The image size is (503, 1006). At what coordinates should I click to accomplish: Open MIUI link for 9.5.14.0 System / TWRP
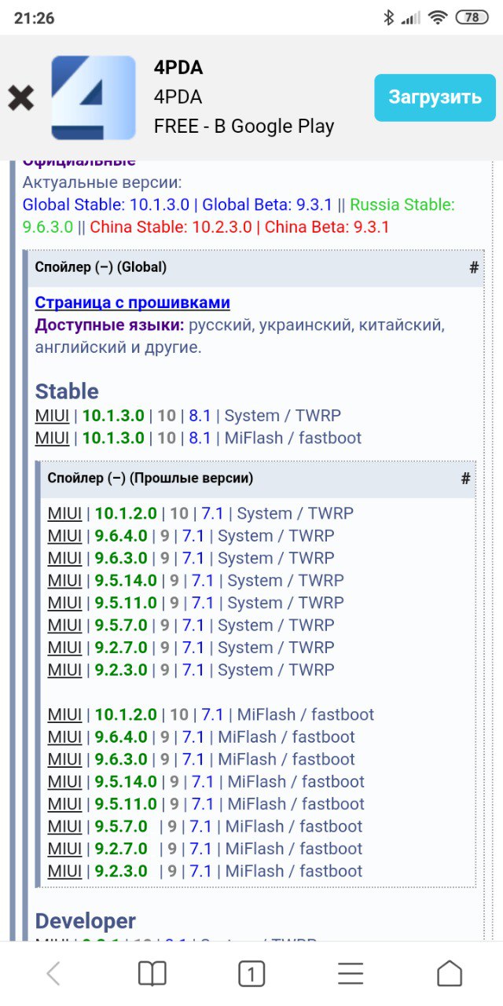64,581
